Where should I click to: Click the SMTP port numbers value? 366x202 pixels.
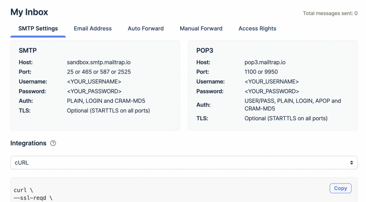click(x=99, y=72)
